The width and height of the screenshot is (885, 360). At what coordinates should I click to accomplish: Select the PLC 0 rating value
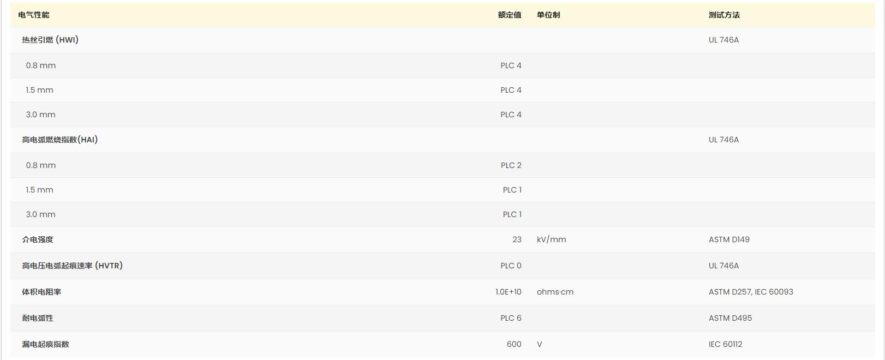(511, 266)
